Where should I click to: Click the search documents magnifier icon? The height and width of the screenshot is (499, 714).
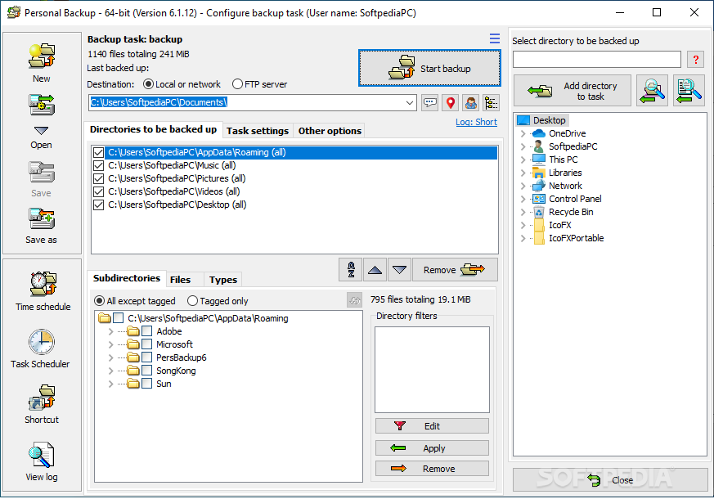(689, 91)
